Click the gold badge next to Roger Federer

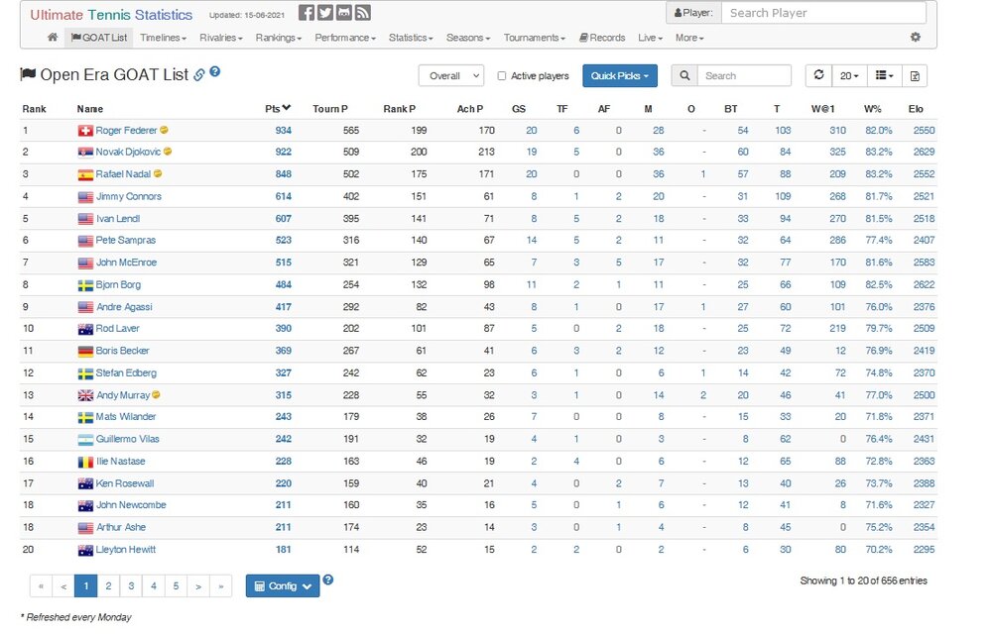(164, 130)
